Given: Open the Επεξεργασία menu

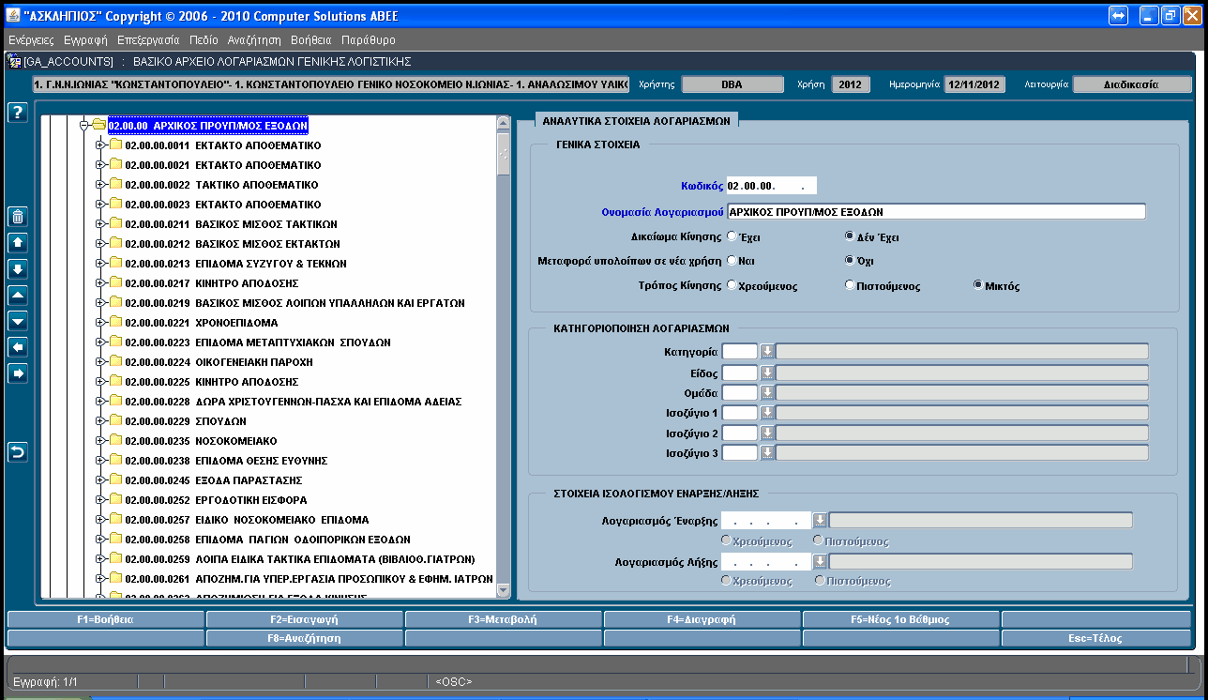Looking at the screenshot, I should [148, 40].
